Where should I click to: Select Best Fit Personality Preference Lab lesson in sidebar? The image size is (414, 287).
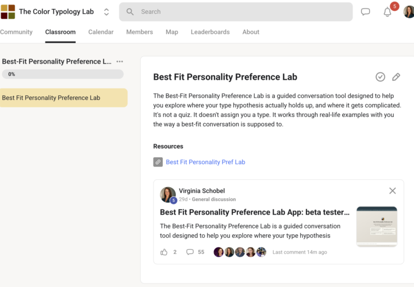point(64,98)
